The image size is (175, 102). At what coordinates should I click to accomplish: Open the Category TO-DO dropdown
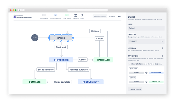click(x=146, y=41)
